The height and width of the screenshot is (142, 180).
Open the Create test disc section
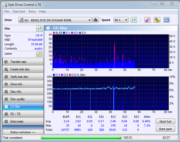[x=23, y=69]
